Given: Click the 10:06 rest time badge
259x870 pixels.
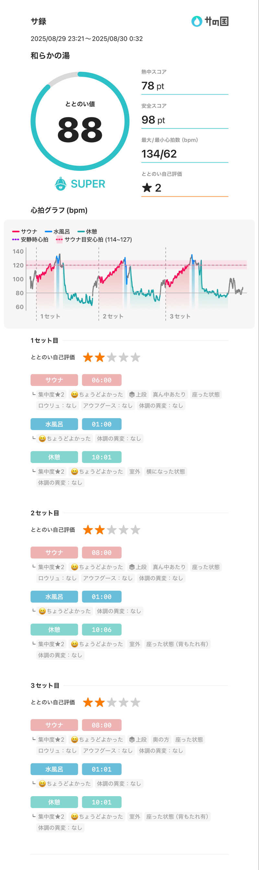Looking at the screenshot, I should [102, 629].
